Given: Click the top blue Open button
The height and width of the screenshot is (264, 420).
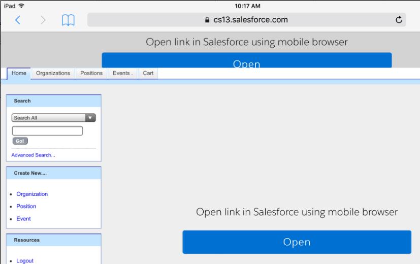Looking at the screenshot, I should 247,60.
